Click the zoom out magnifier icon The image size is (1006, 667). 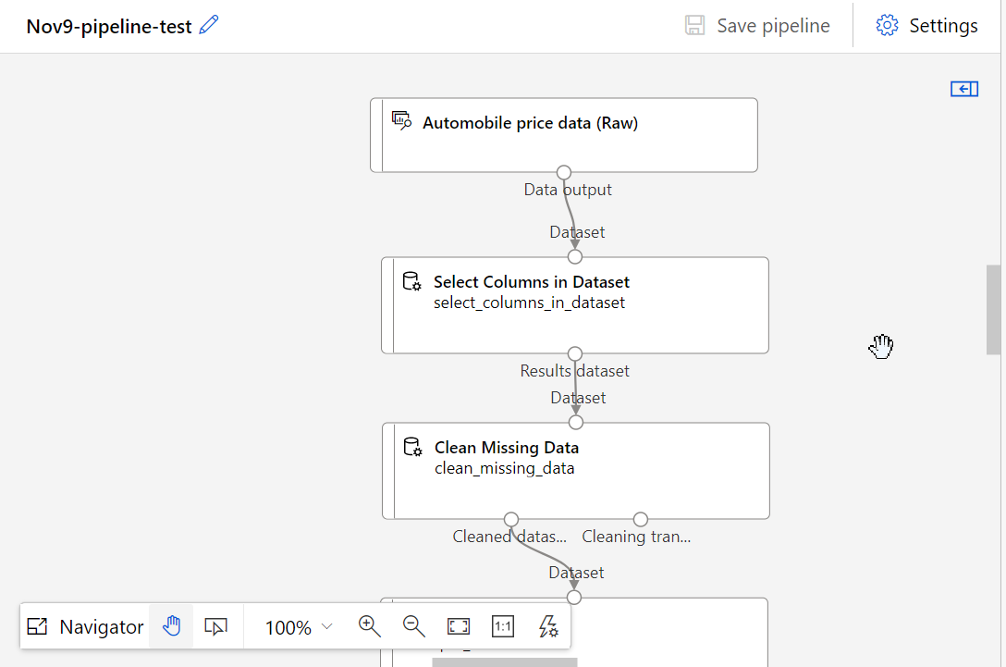[414, 626]
